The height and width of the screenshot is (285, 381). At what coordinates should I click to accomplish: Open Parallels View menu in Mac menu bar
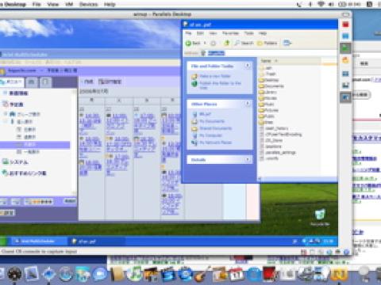[x=53, y=4]
